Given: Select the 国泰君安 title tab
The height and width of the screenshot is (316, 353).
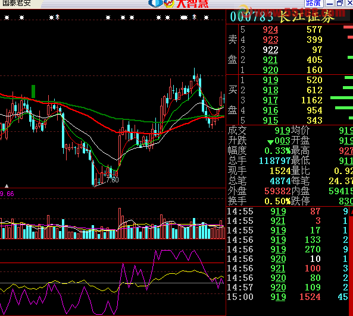Looking at the screenshot, I should (x=17, y=3).
